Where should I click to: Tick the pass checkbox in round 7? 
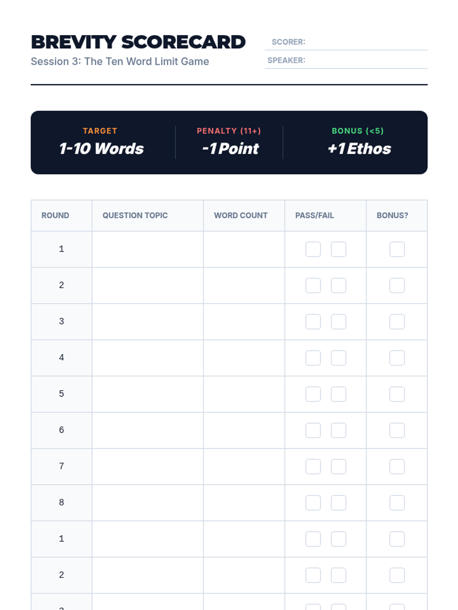313,467
